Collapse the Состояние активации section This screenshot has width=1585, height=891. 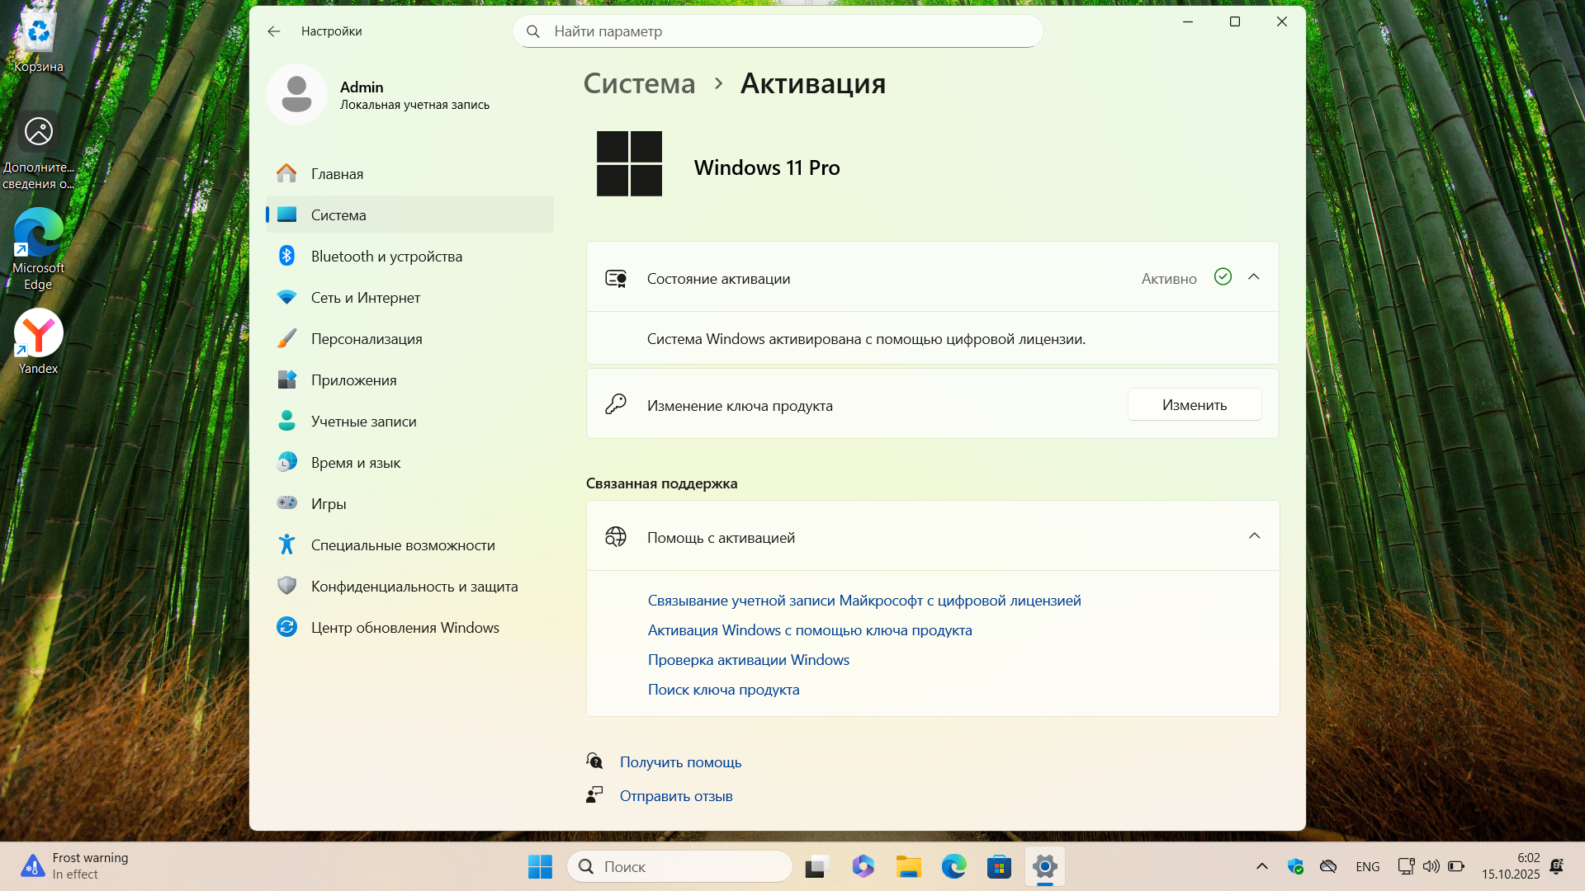click(1253, 277)
